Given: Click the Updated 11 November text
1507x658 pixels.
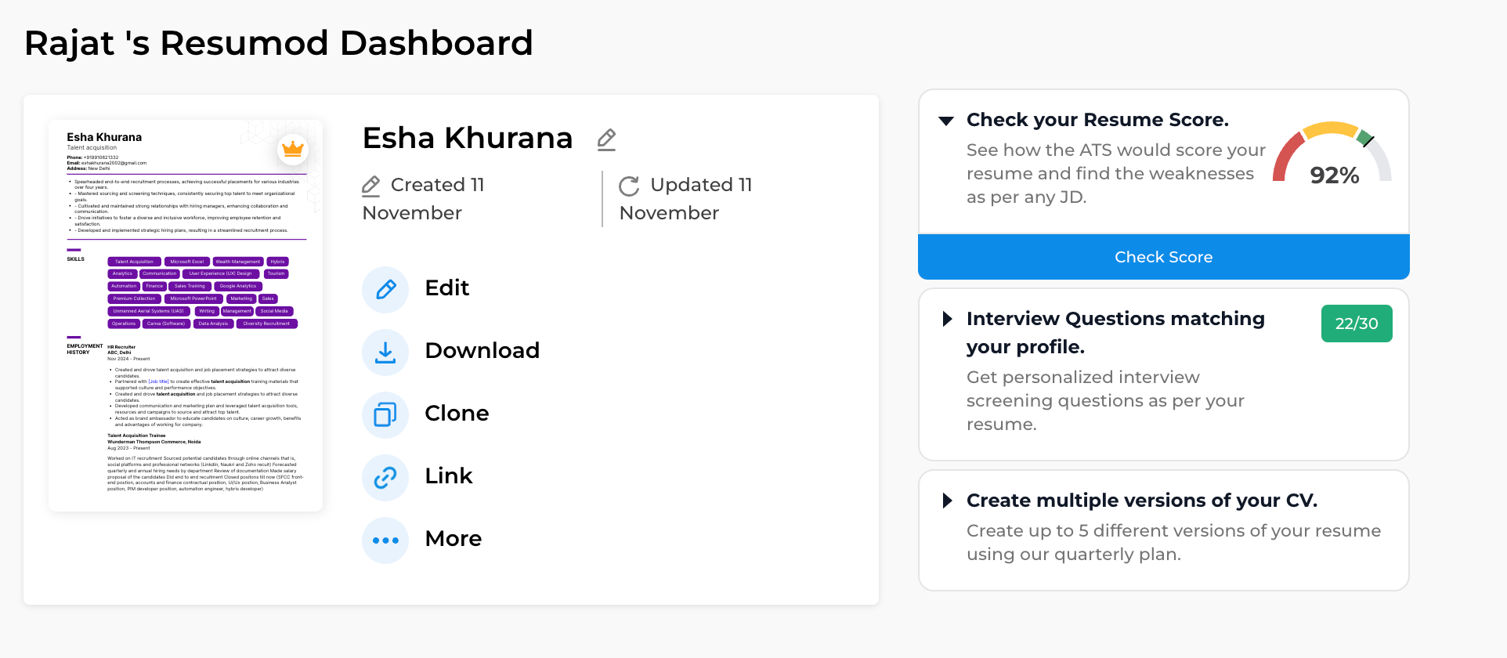Looking at the screenshot, I should point(685,199).
